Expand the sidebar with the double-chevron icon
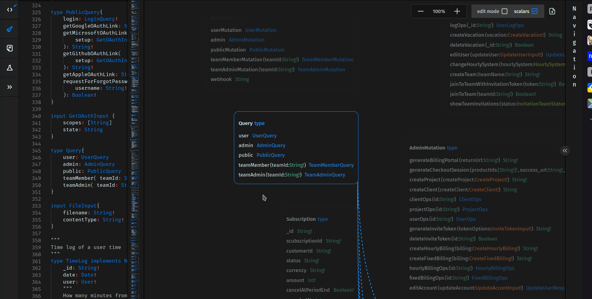The height and width of the screenshot is (299, 592). coord(9,87)
